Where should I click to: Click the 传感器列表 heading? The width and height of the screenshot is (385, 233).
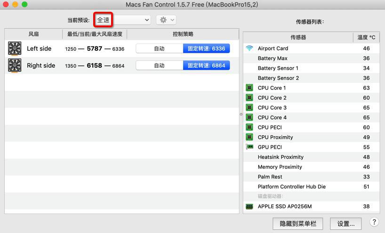(310, 22)
